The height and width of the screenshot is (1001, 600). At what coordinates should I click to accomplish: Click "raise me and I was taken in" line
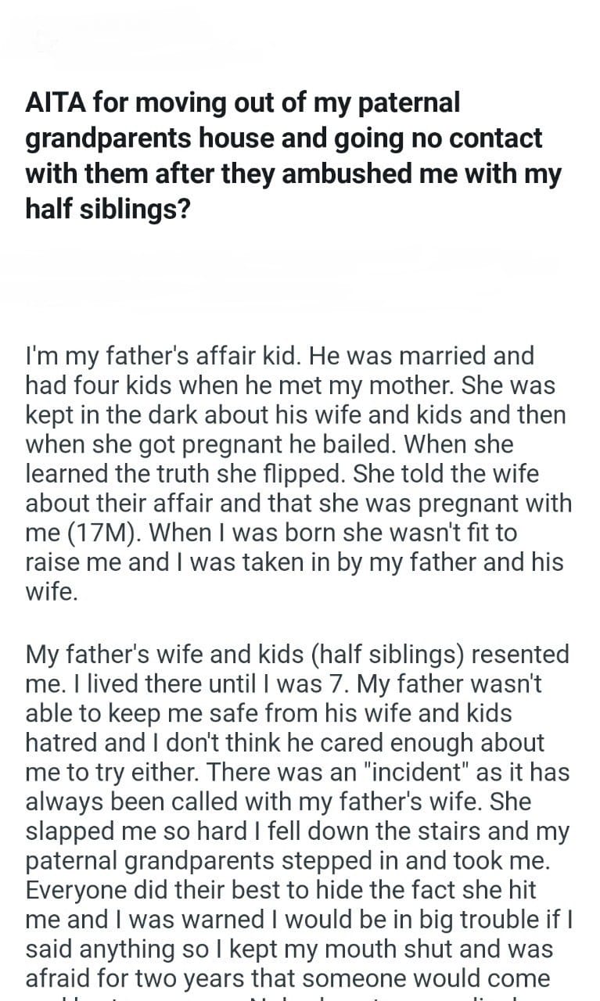[x=188, y=563]
